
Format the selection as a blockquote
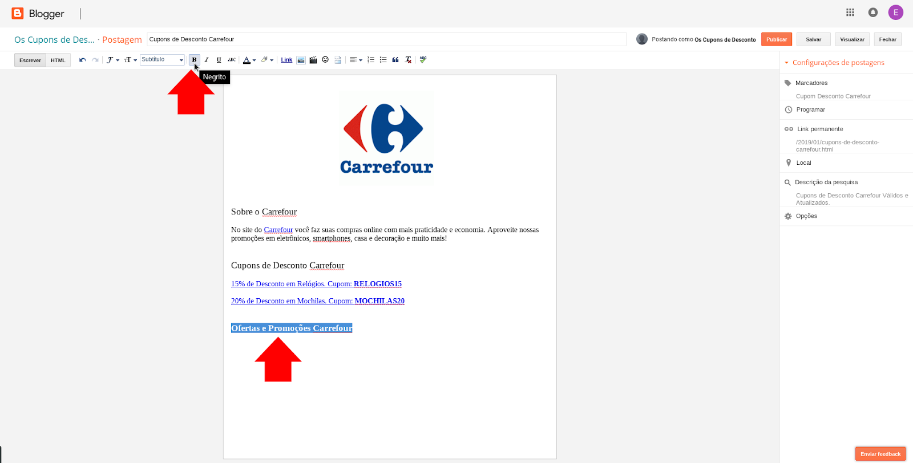pos(395,60)
